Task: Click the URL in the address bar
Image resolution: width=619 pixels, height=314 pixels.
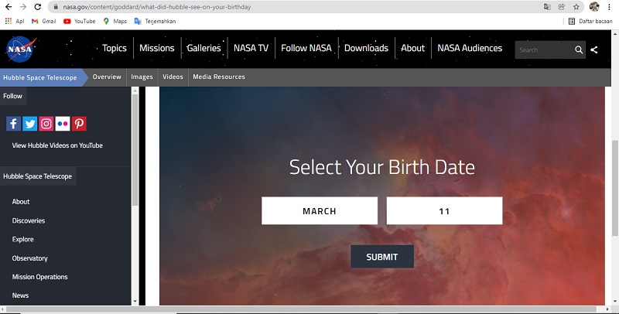Action: point(157,7)
